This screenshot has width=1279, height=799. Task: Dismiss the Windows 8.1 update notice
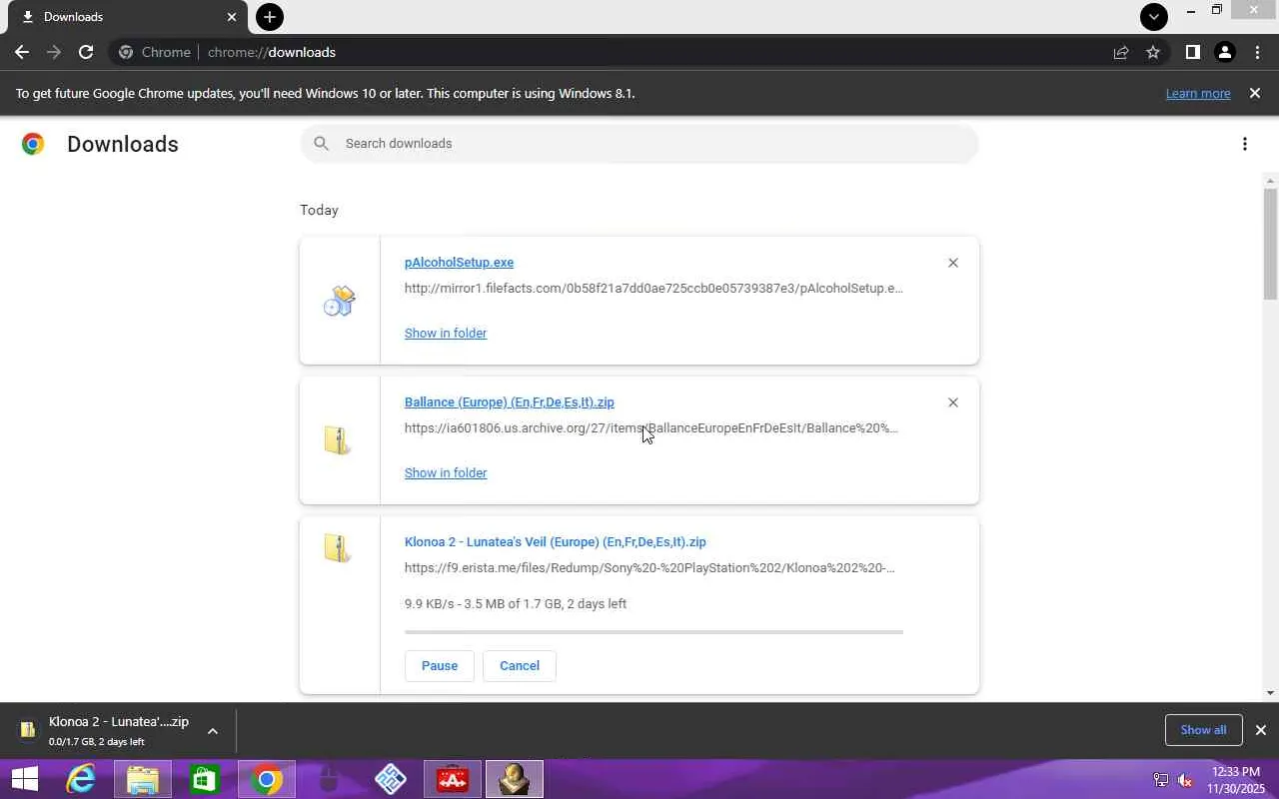click(1255, 93)
